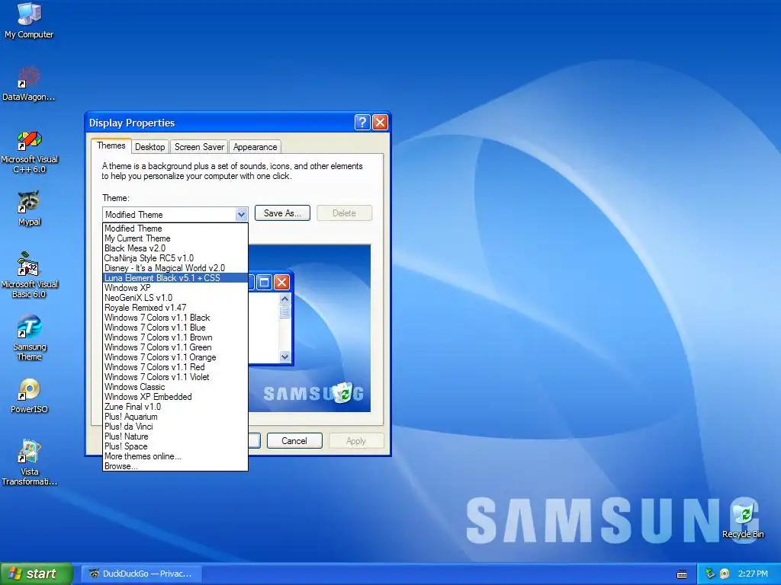Click the disc tray icon beside clock

click(x=725, y=574)
